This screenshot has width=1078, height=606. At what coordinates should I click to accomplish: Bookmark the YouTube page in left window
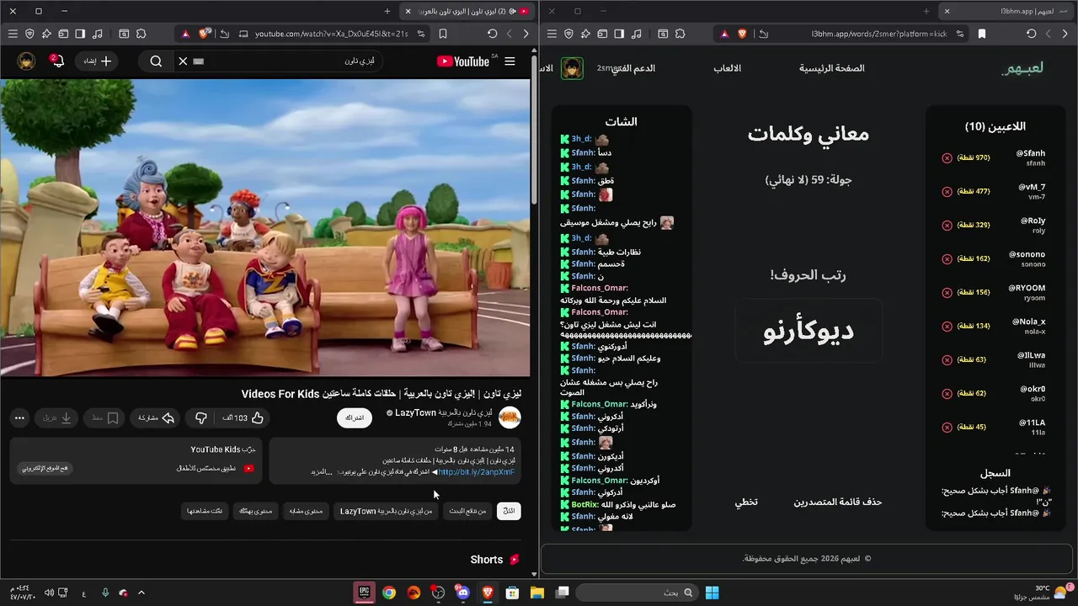coord(443,34)
